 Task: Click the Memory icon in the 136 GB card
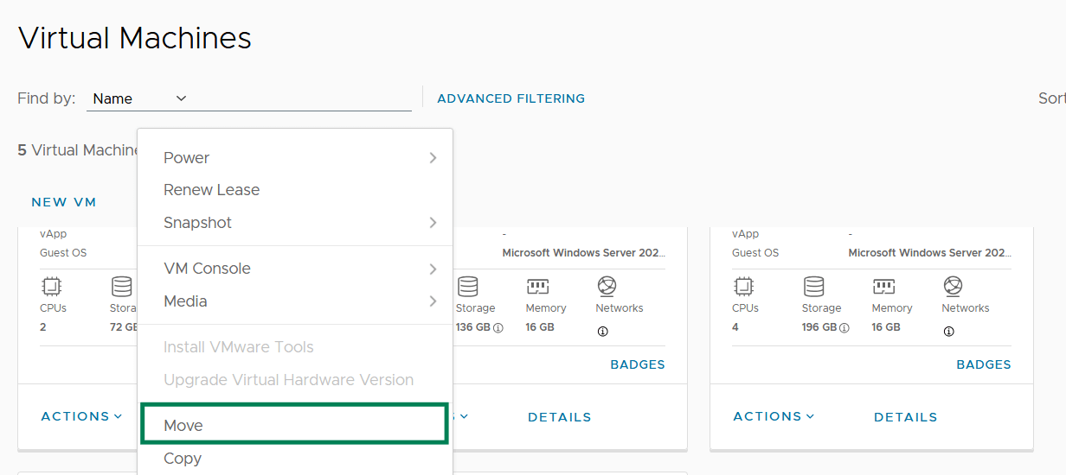pos(537,286)
